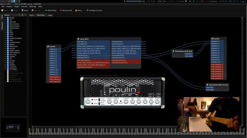Flip the Drive/Boost switch on amp
This screenshot has height=138, width=247.
pos(99,103)
